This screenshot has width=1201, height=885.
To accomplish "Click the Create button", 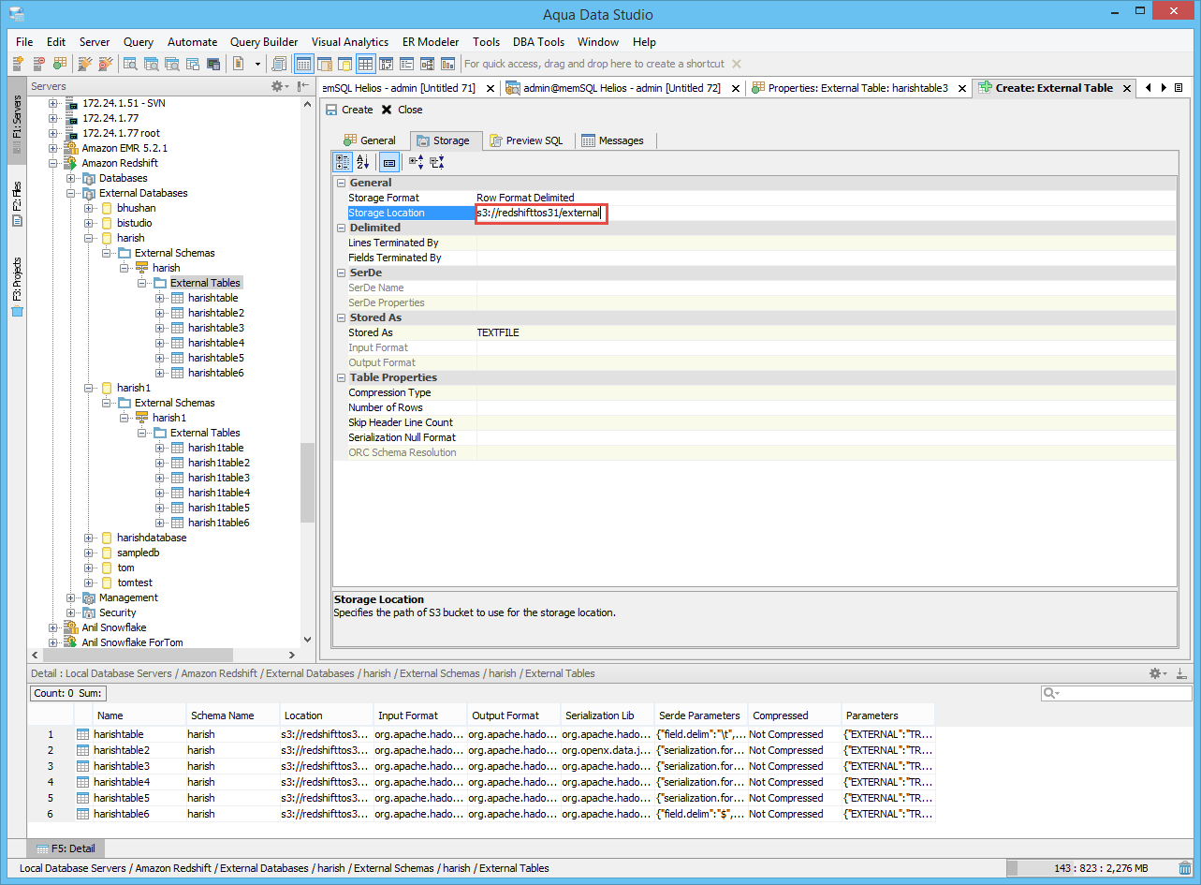I will (349, 110).
